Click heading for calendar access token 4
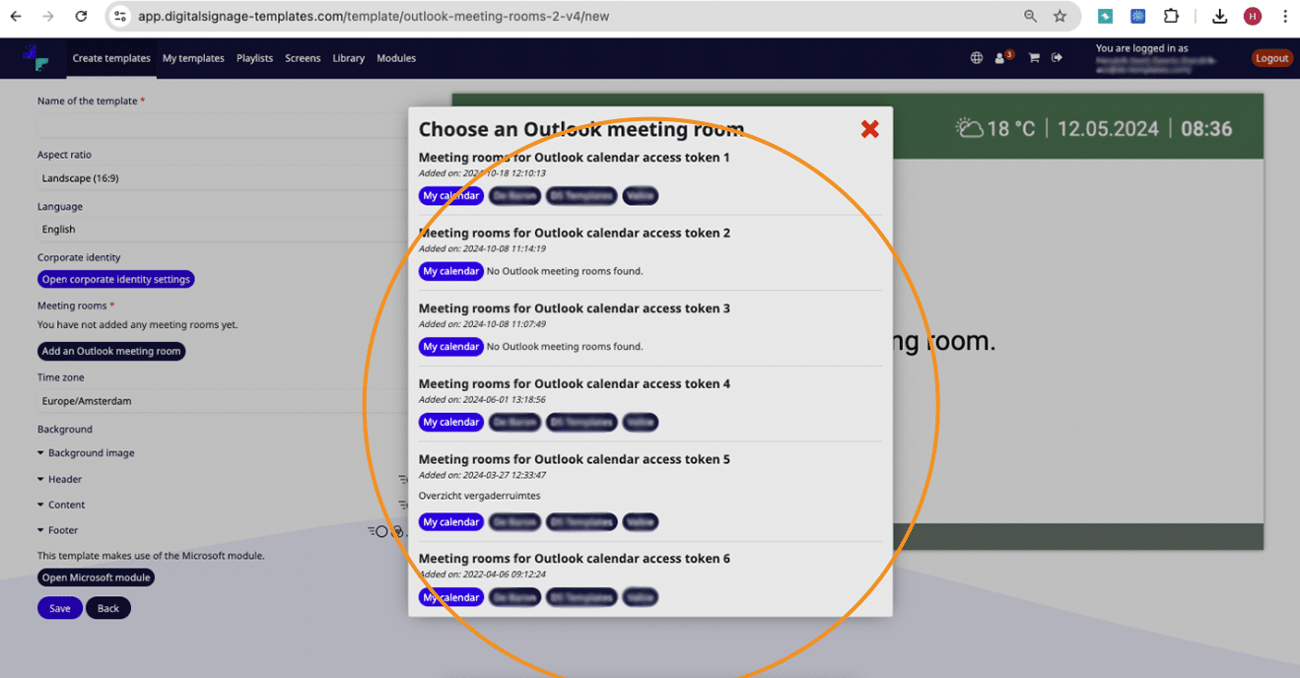 (x=575, y=384)
